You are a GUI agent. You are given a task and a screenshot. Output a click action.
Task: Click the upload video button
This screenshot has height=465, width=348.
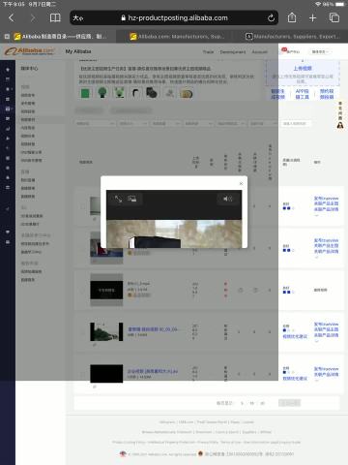coord(303,69)
